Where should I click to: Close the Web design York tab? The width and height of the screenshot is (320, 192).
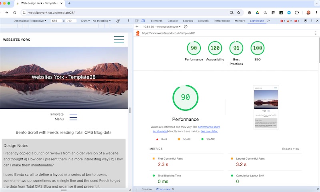coord(62,3)
